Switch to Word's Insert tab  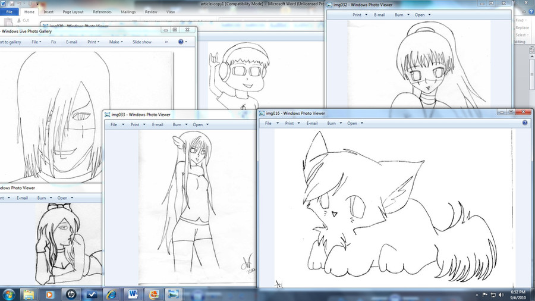point(49,12)
